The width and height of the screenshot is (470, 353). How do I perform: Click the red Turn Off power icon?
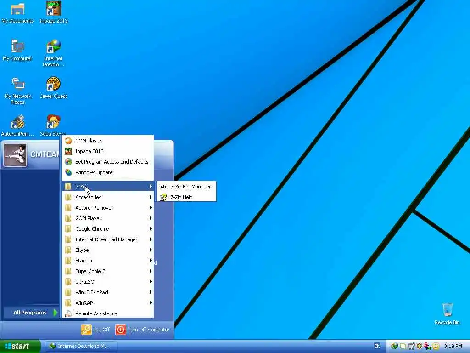click(x=121, y=330)
